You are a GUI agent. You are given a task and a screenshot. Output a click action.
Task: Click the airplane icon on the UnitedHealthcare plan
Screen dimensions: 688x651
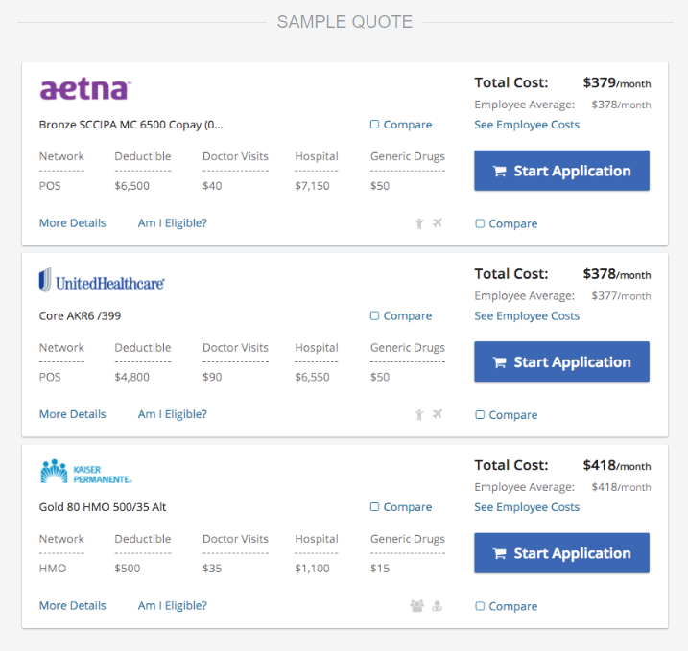click(438, 415)
